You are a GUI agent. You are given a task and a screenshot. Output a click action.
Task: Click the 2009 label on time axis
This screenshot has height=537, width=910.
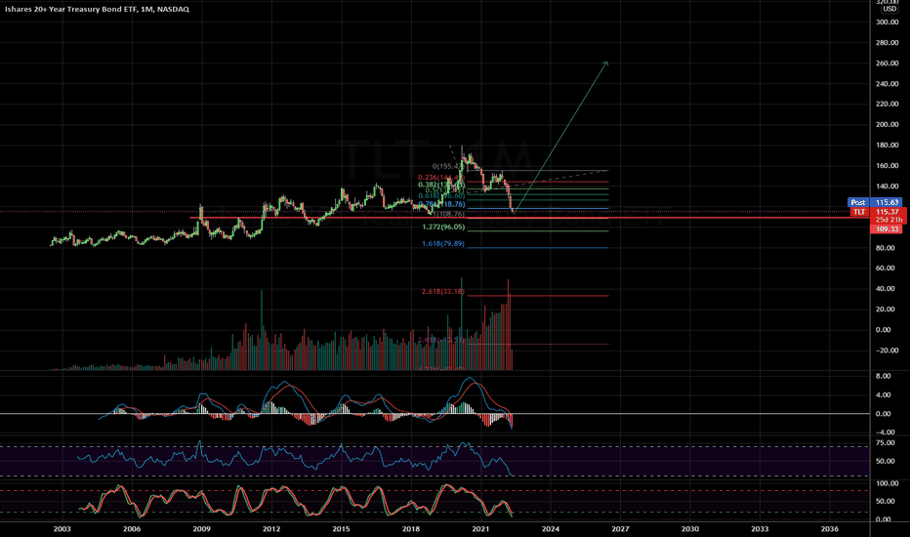coord(201,529)
